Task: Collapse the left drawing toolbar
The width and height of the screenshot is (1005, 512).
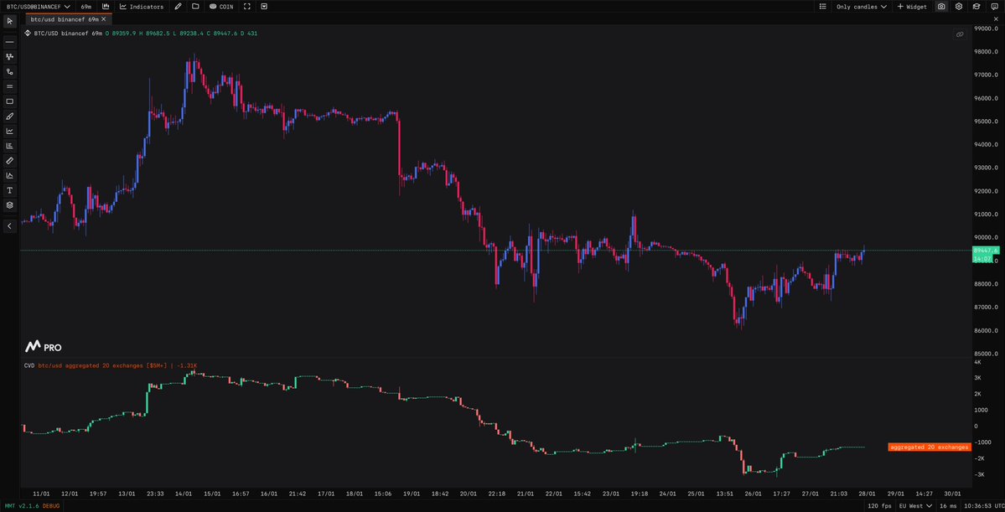Action: pyautogui.click(x=9, y=225)
